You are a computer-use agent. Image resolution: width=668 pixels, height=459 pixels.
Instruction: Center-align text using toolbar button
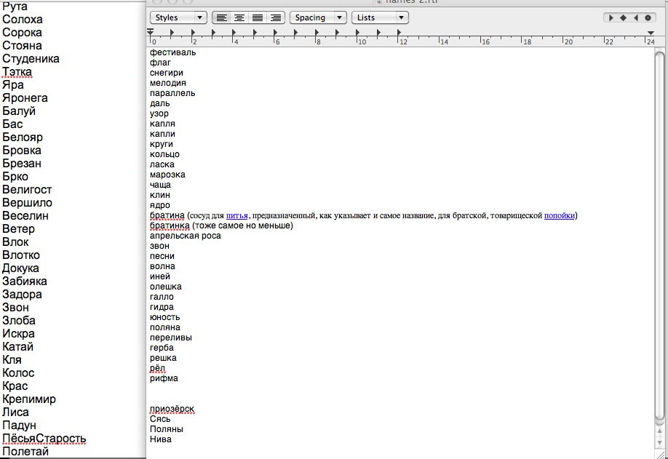(x=239, y=17)
